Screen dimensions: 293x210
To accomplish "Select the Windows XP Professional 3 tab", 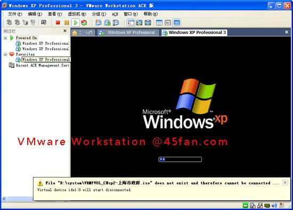I will pos(194,32).
